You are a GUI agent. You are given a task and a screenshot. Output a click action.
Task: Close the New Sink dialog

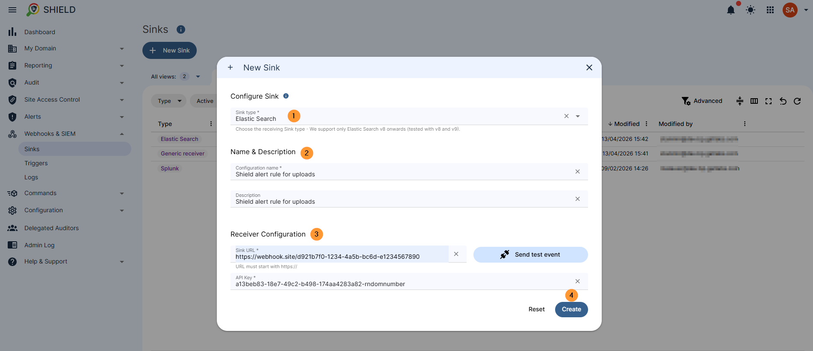pos(589,67)
